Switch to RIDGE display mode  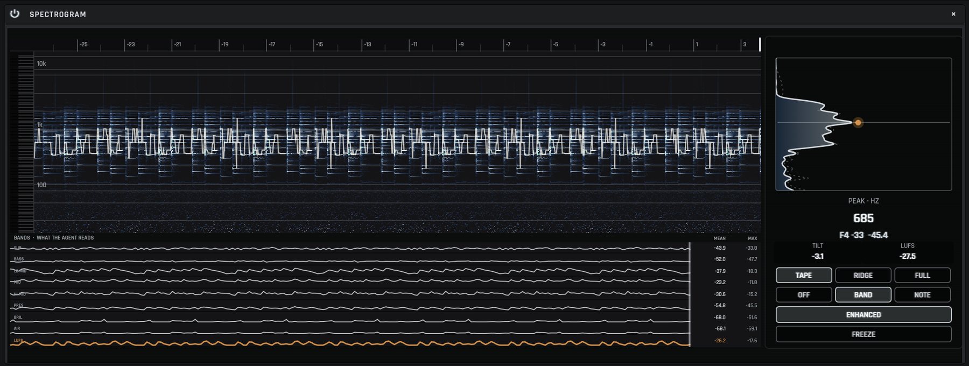tap(863, 275)
